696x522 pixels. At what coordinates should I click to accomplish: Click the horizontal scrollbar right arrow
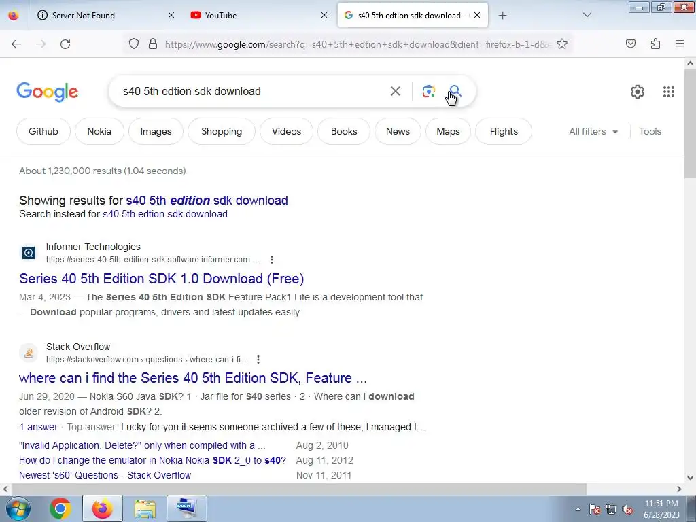point(679,489)
